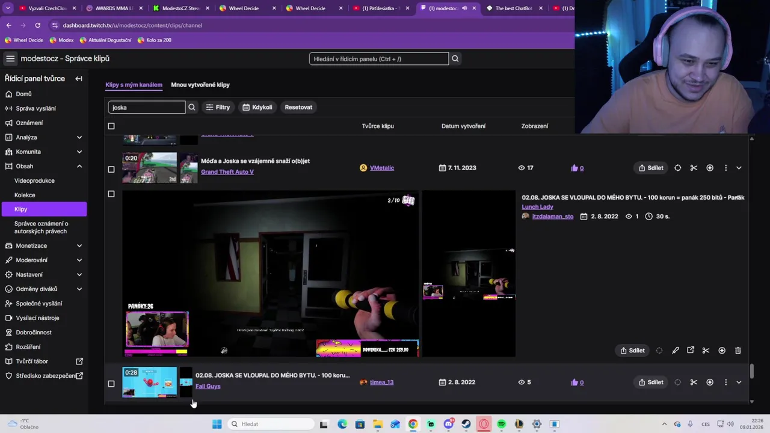Image resolution: width=770 pixels, height=433 pixels.
Task: Trim the expanded clip with scissors icon
Action: (706, 351)
